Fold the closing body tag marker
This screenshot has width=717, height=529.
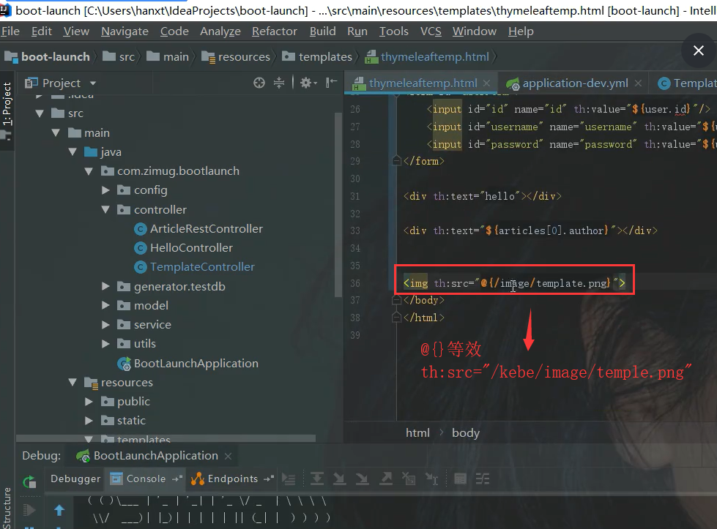click(x=396, y=300)
